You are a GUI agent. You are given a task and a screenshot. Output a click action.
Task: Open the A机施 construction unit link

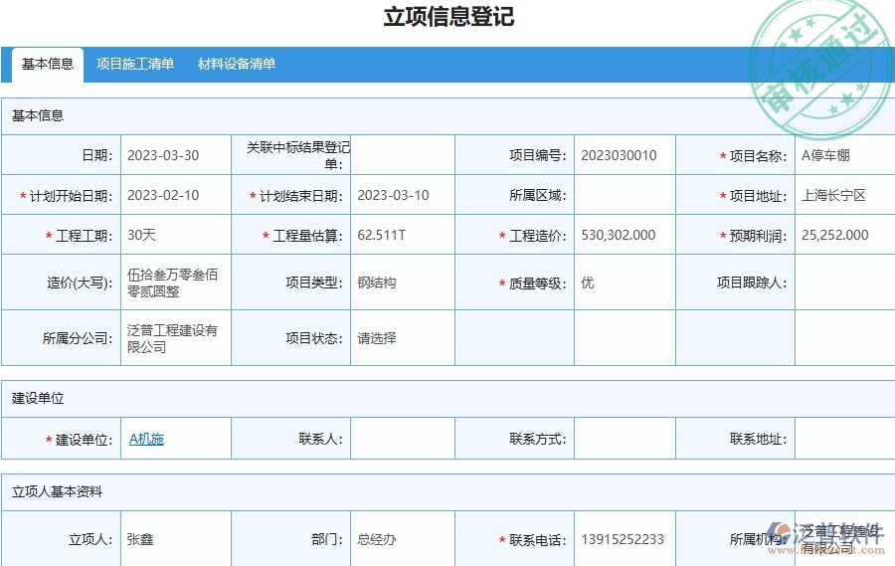(146, 439)
